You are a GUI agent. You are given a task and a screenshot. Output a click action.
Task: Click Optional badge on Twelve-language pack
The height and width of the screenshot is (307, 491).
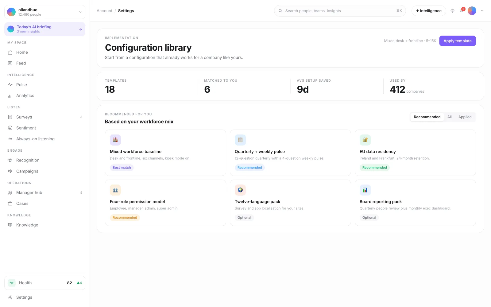(x=244, y=218)
